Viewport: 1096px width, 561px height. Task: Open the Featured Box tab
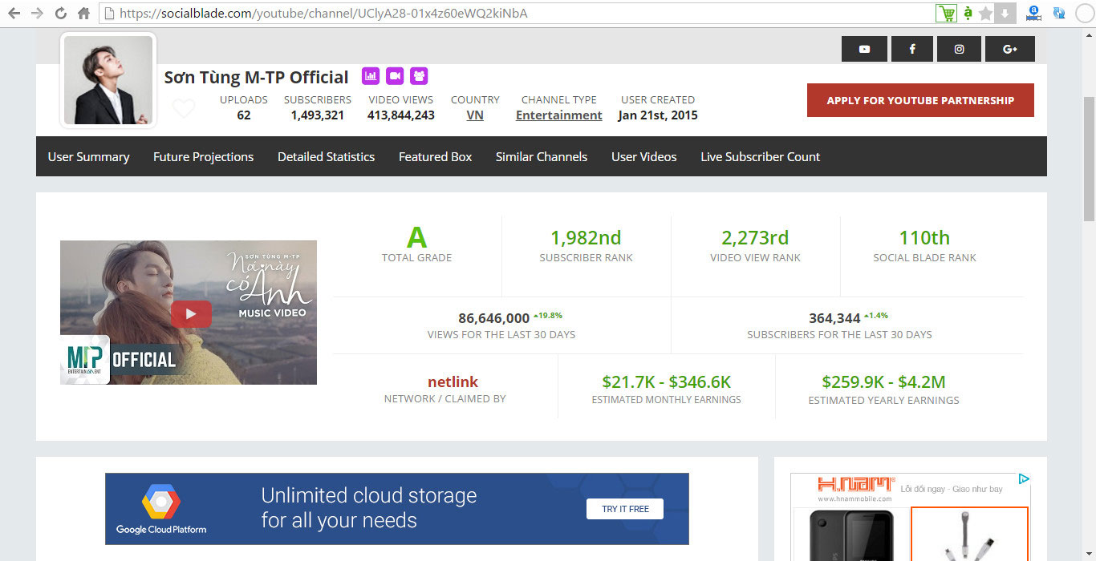coord(435,157)
